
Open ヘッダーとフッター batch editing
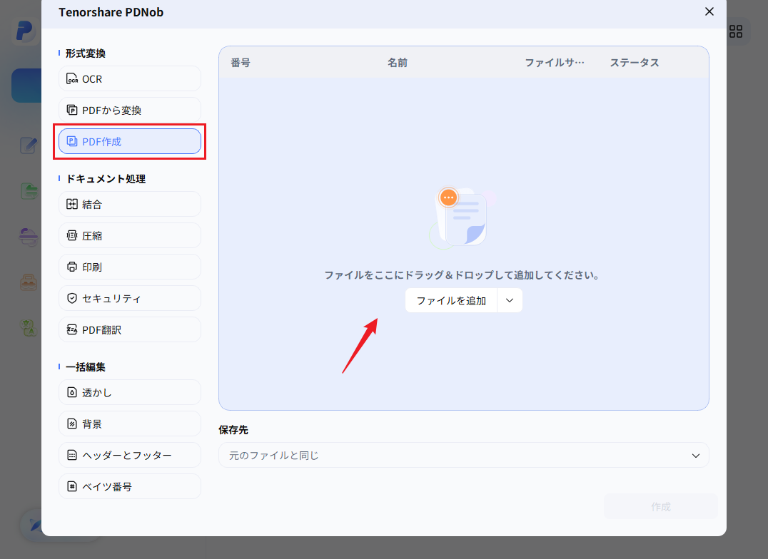130,455
